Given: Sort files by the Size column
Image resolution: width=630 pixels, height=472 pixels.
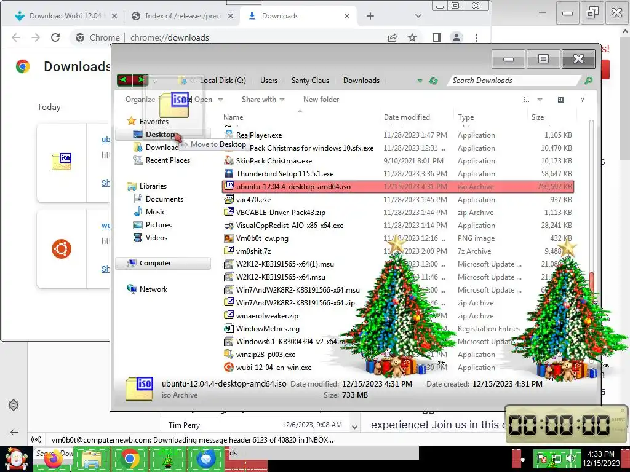Looking at the screenshot, I should (x=538, y=117).
